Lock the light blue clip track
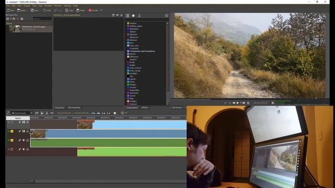Viewport: 335px width, 188px height. pyautogui.click(x=28, y=122)
